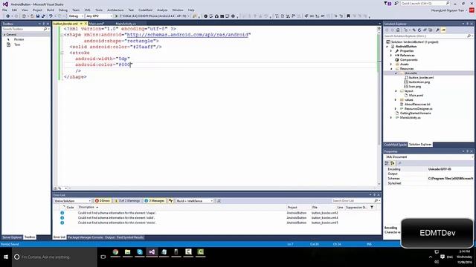Screen dimensions: 476x267
Task: Click the Save button in the toolbar
Action: pos(38,16)
